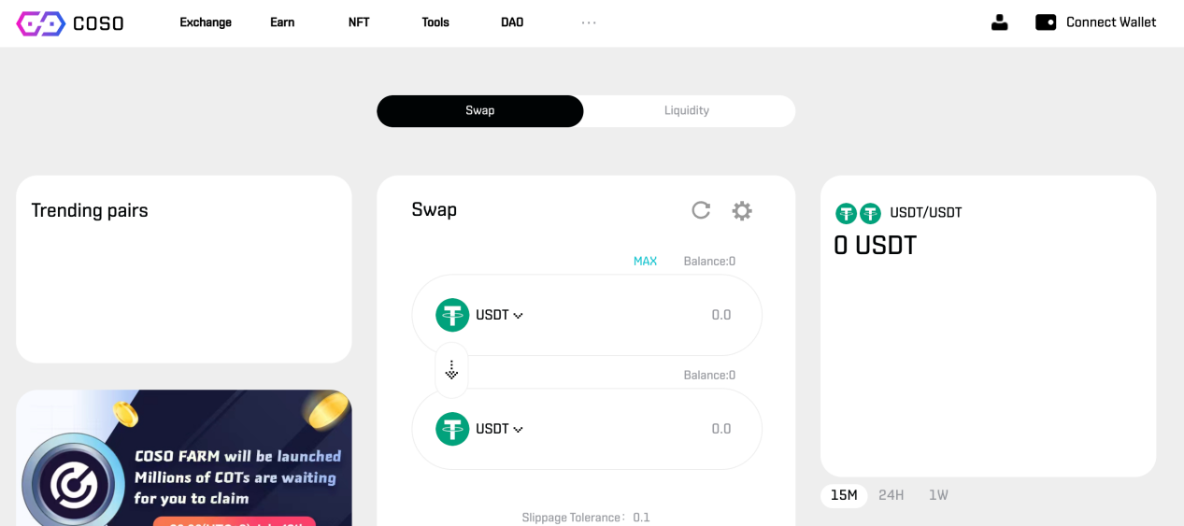Select the 1W chart interval
The height and width of the screenshot is (526, 1184).
pyautogui.click(x=938, y=495)
